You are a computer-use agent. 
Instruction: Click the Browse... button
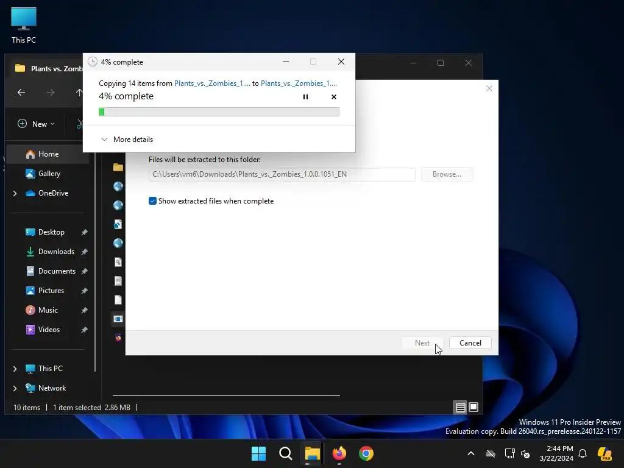[447, 174]
